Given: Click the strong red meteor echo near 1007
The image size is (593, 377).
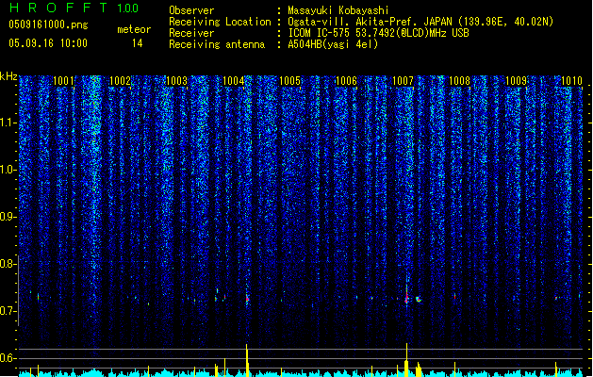Looking at the screenshot, I should pos(407,297).
